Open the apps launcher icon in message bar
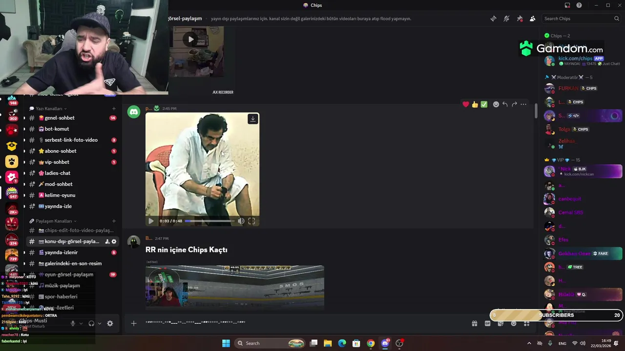The image size is (625, 351). (x=527, y=323)
